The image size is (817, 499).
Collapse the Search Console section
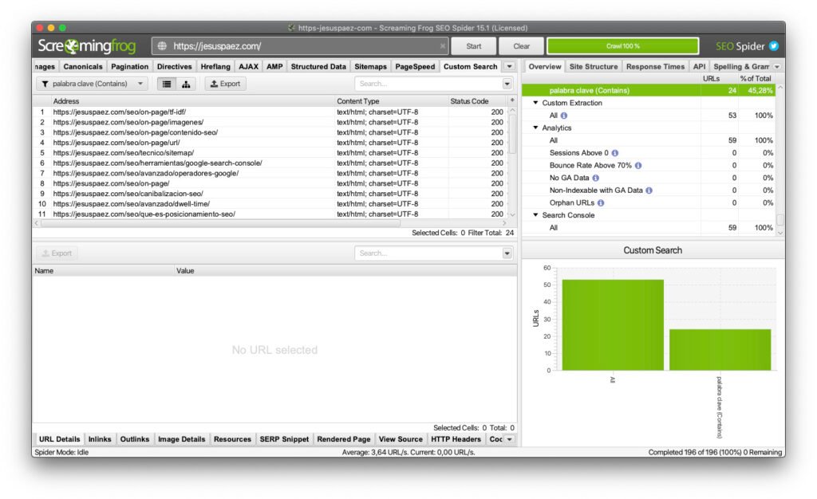pos(535,215)
